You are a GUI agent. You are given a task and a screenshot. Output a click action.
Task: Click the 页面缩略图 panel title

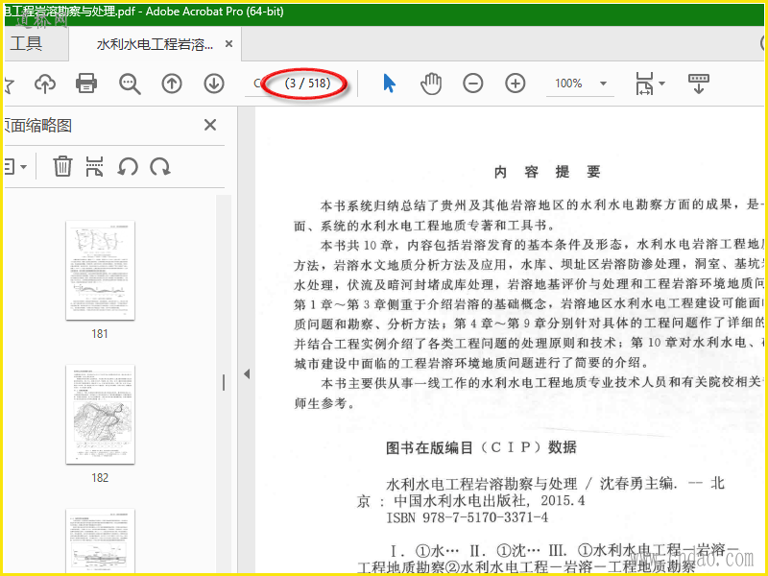click(38, 126)
